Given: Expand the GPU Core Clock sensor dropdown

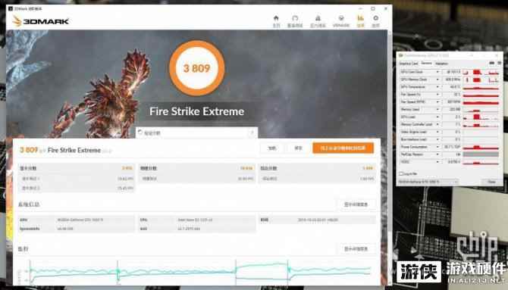Looking at the screenshot, I should pyautogui.click(x=437, y=72).
